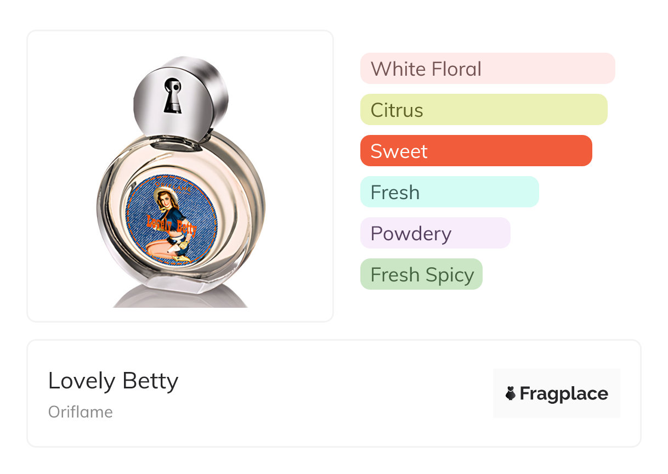The height and width of the screenshot is (474, 668).
Task: Select the Citrus accord bar
Action: coord(483,110)
